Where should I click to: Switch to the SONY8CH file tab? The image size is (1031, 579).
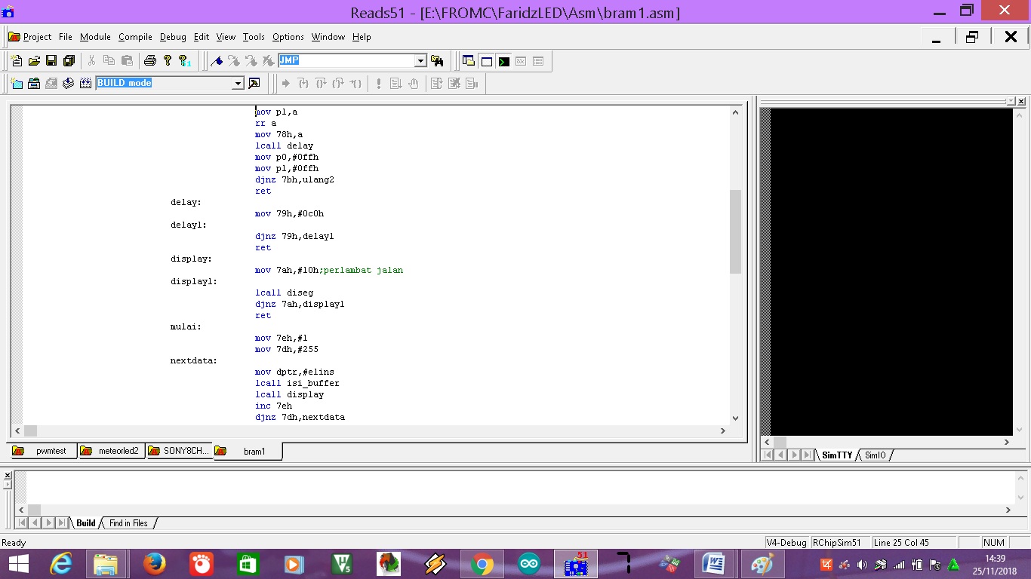coord(179,451)
